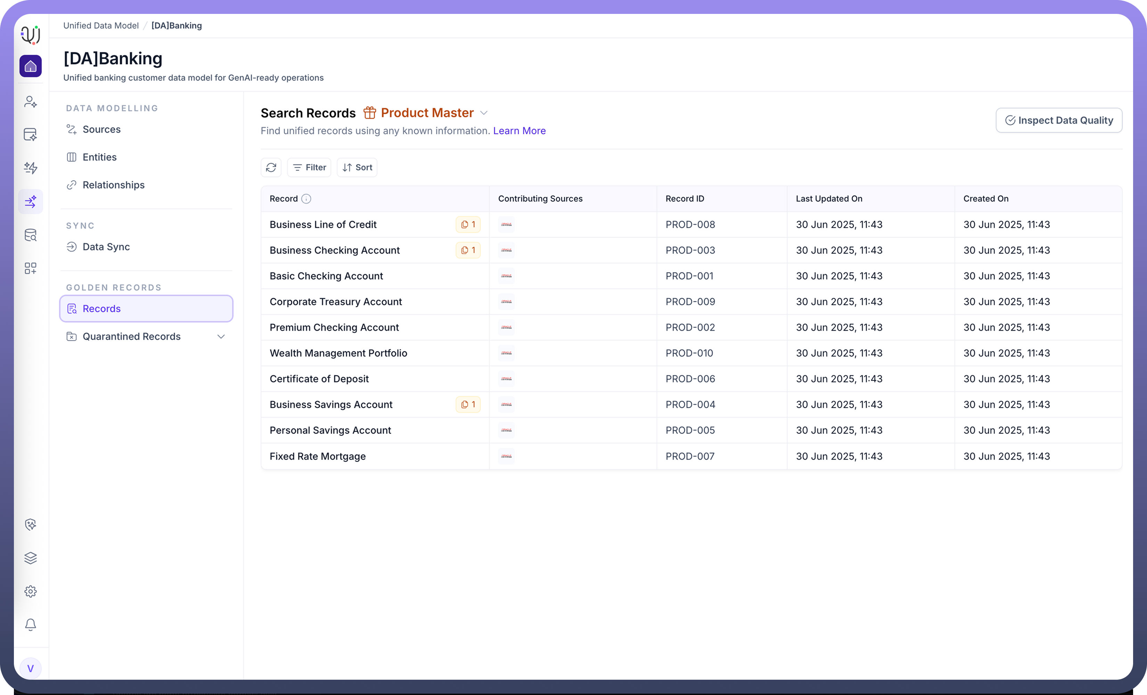Click contributing source icon for Fixed Rate Mortgage

click(x=506, y=456)
